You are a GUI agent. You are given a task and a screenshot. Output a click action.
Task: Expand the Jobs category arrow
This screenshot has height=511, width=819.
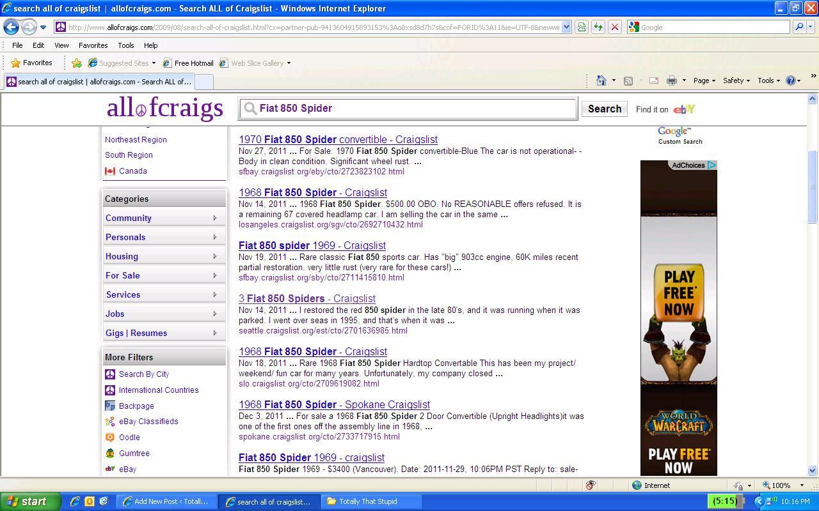pyautogui.click(x=214, y=314)
